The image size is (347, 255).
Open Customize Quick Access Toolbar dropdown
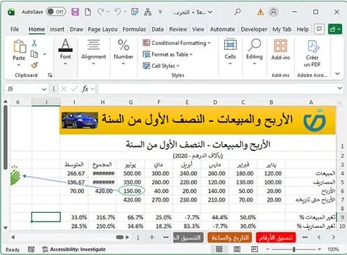pos(160,12)
